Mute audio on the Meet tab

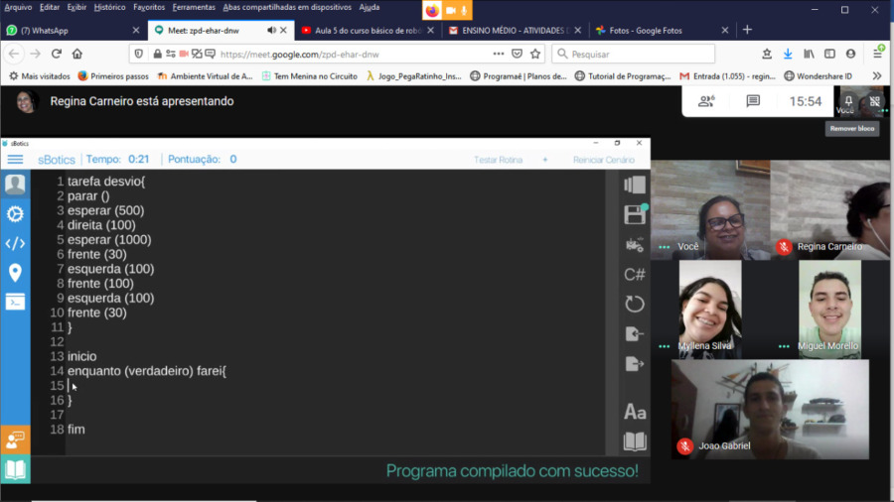pyautogui.click(x=271, y=31)
